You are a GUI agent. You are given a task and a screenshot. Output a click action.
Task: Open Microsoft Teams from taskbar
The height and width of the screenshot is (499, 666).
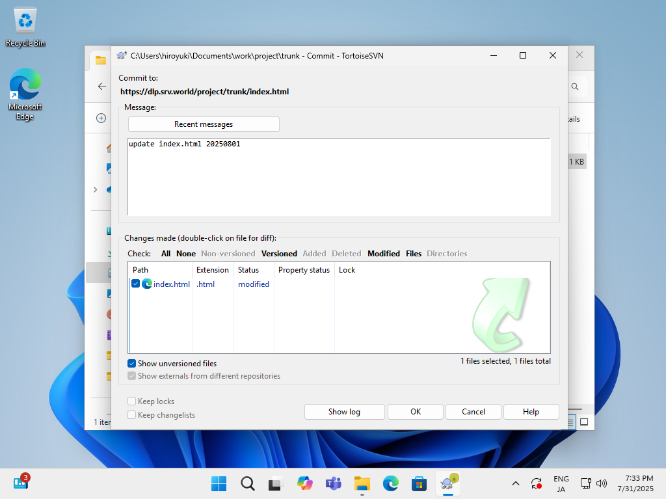tap(334, 483)
